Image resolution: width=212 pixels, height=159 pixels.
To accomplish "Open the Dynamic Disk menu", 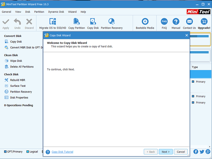I will pyautogui.click(x=56, y=12).
